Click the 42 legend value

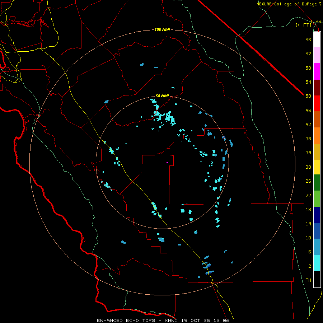click(x=308, y=125)
